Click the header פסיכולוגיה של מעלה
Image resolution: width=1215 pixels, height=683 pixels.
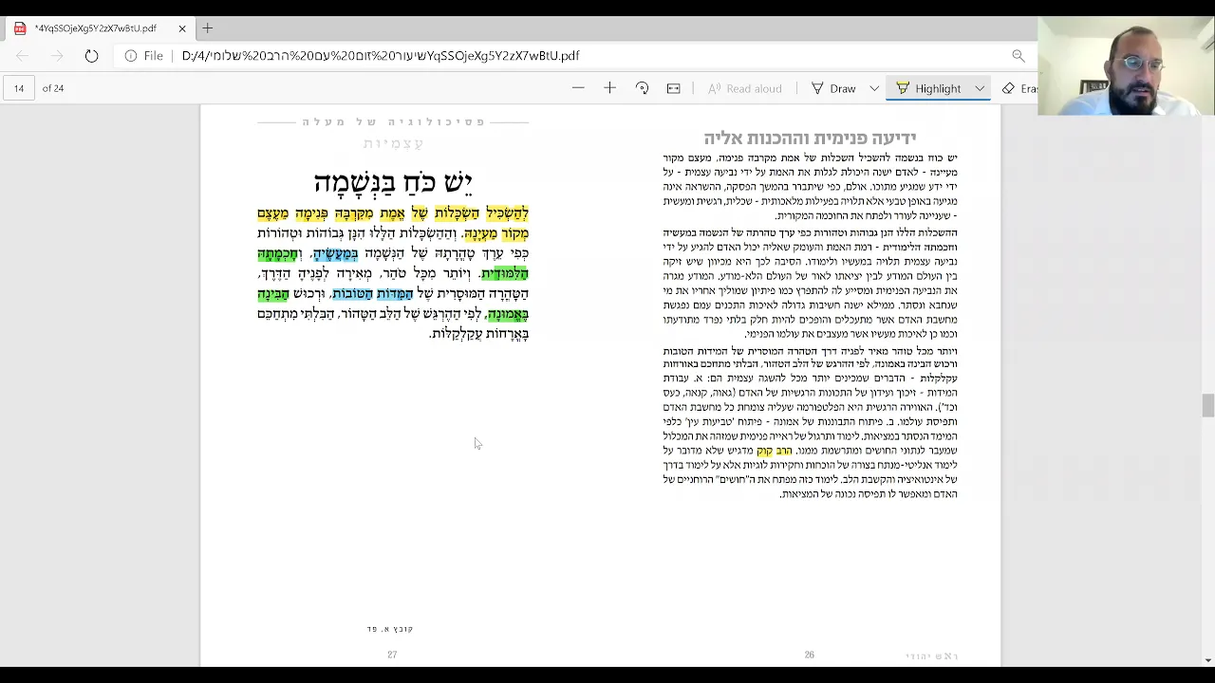tap(394, 122)
